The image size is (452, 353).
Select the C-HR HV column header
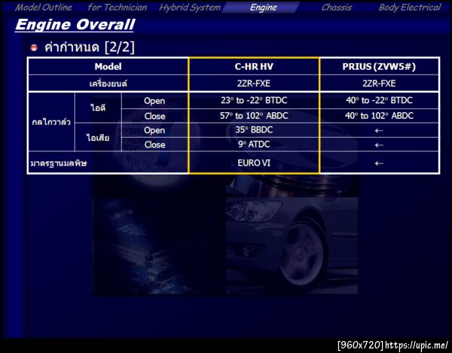pos(254,66)
